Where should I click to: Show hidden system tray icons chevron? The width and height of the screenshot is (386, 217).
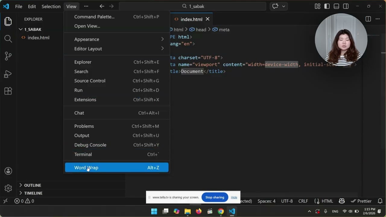pos(309,211)
